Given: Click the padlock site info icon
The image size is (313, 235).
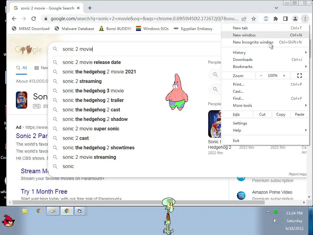Looking at the screenshot, I should click(46, 19).
